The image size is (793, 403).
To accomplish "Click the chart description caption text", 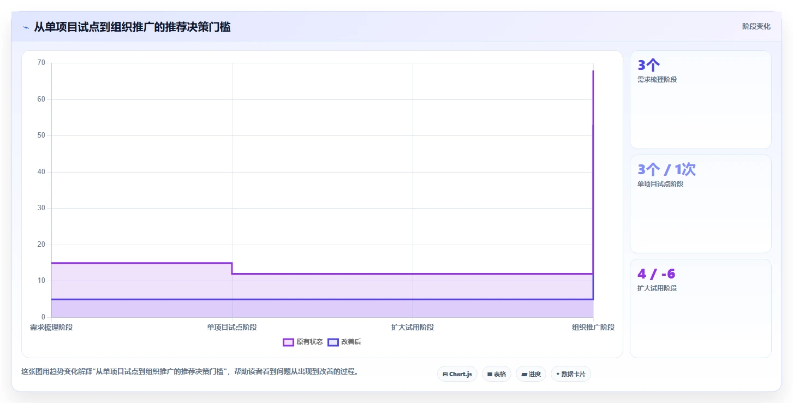I will click(190, 372).
